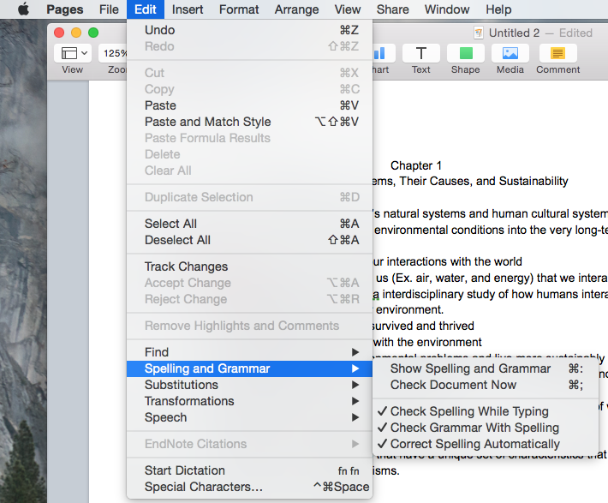Open the Window menu
608x503 pixels.
click(x=447, y=9)
